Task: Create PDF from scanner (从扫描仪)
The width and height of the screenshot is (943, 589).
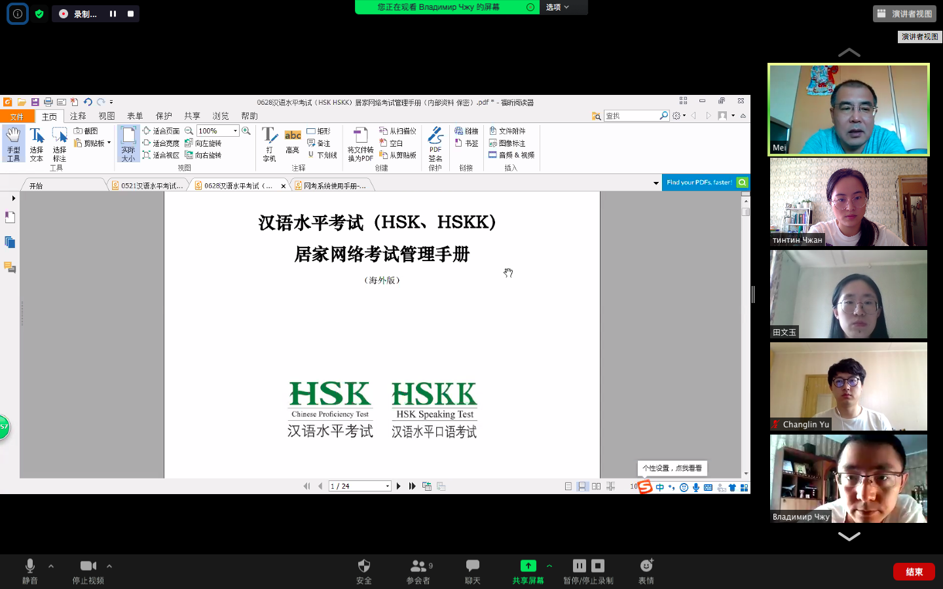Action: pos(398,131)
